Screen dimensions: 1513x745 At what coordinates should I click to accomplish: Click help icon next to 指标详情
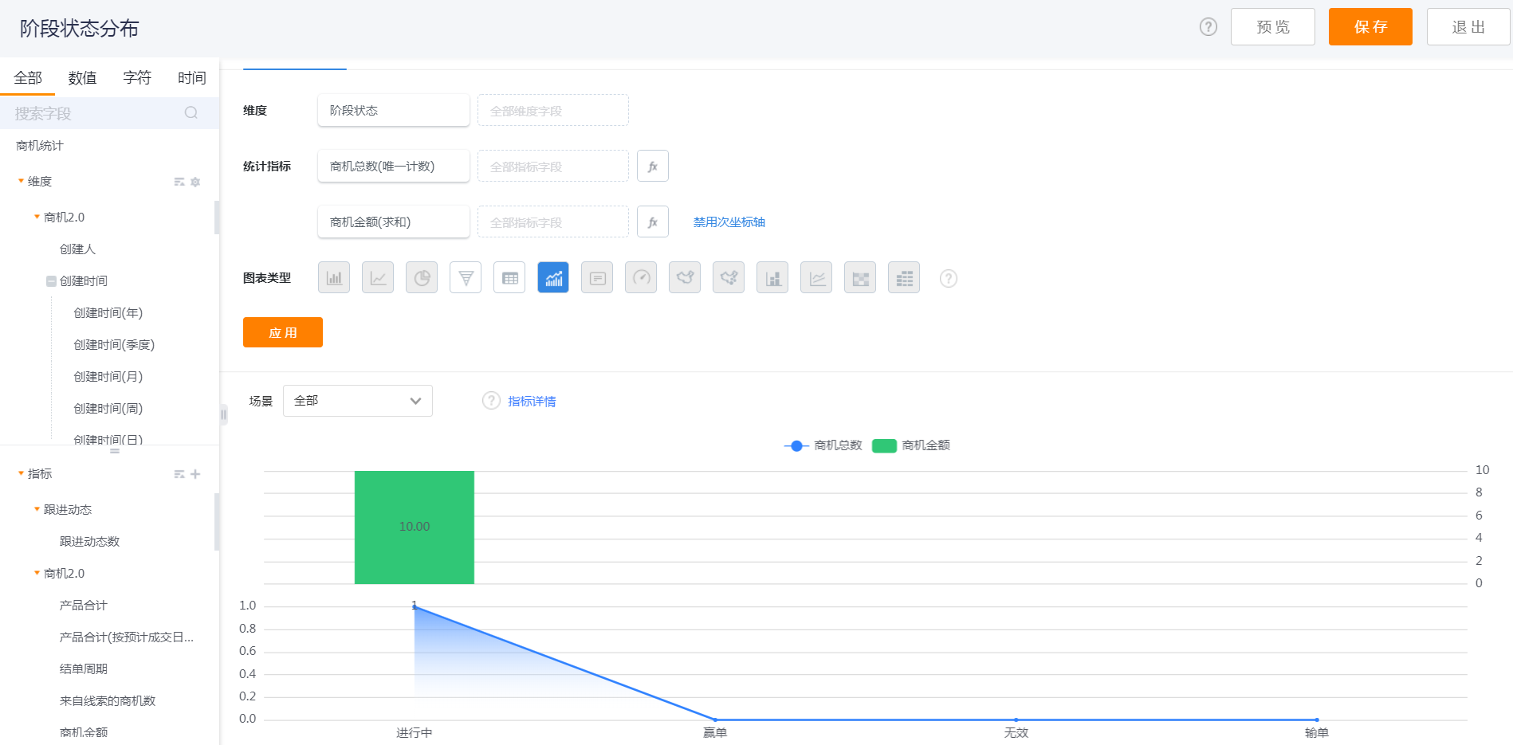(x=491, y=401)
